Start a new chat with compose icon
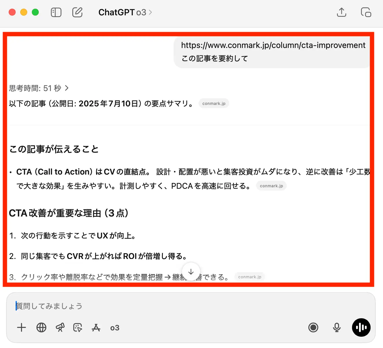The height and width of the screenshot is (348, 383). point(77,12)
